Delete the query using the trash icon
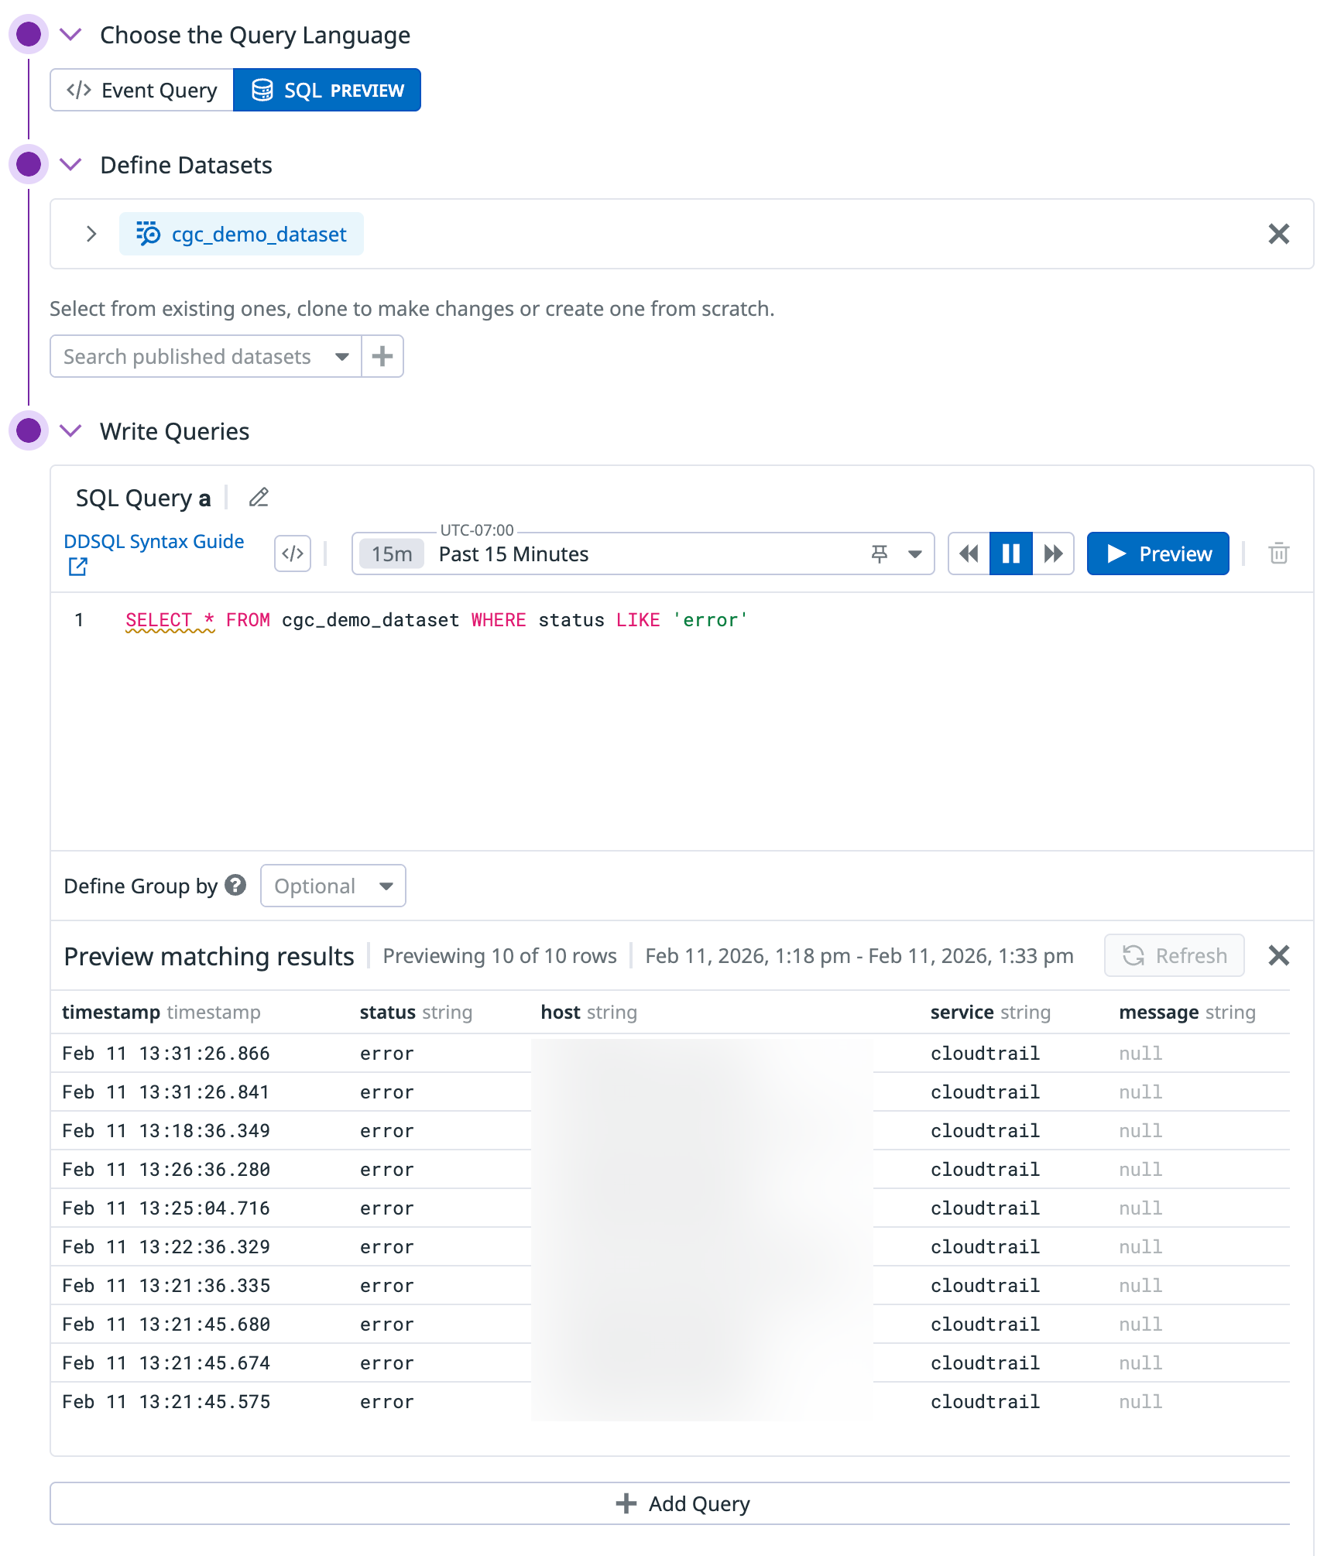 1278,554
